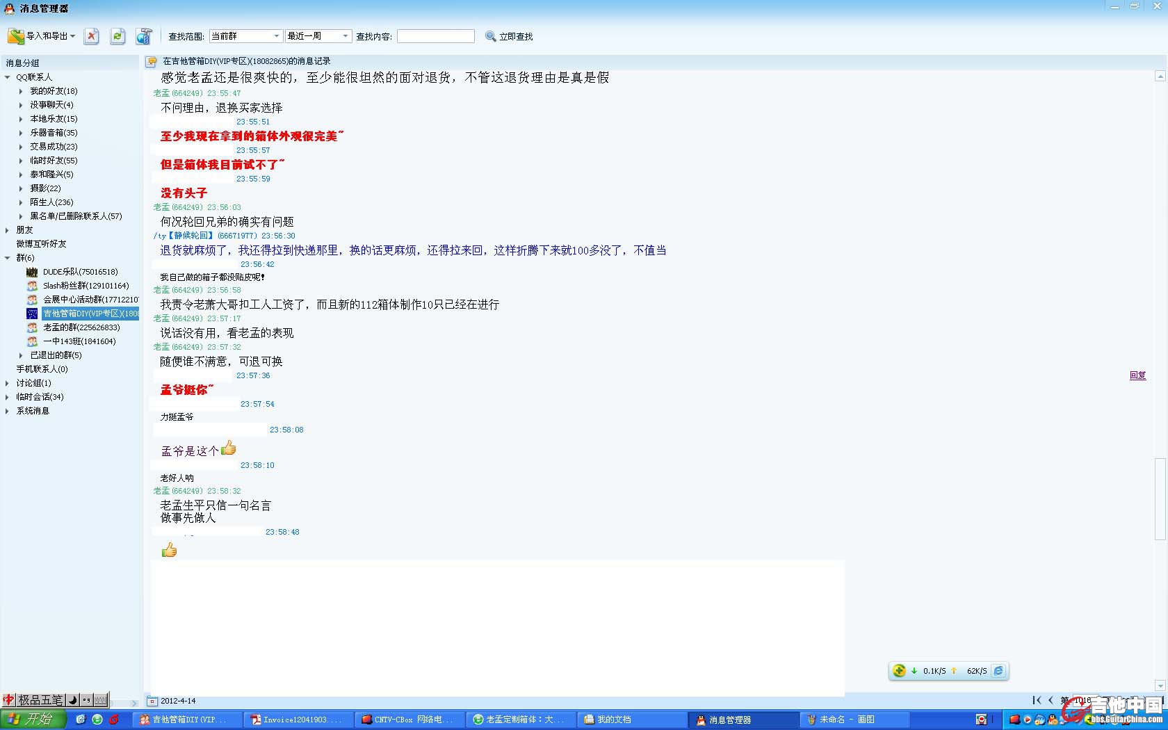Select the DUDE乐队 group in list
This screenshot has height=730, width=1168.
pyautogui.click(x=80, y=272)
